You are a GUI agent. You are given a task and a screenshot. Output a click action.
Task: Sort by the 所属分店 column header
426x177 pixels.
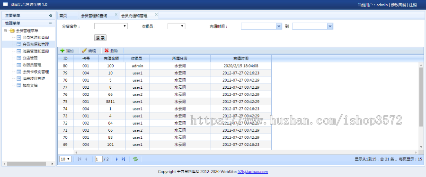180,58
